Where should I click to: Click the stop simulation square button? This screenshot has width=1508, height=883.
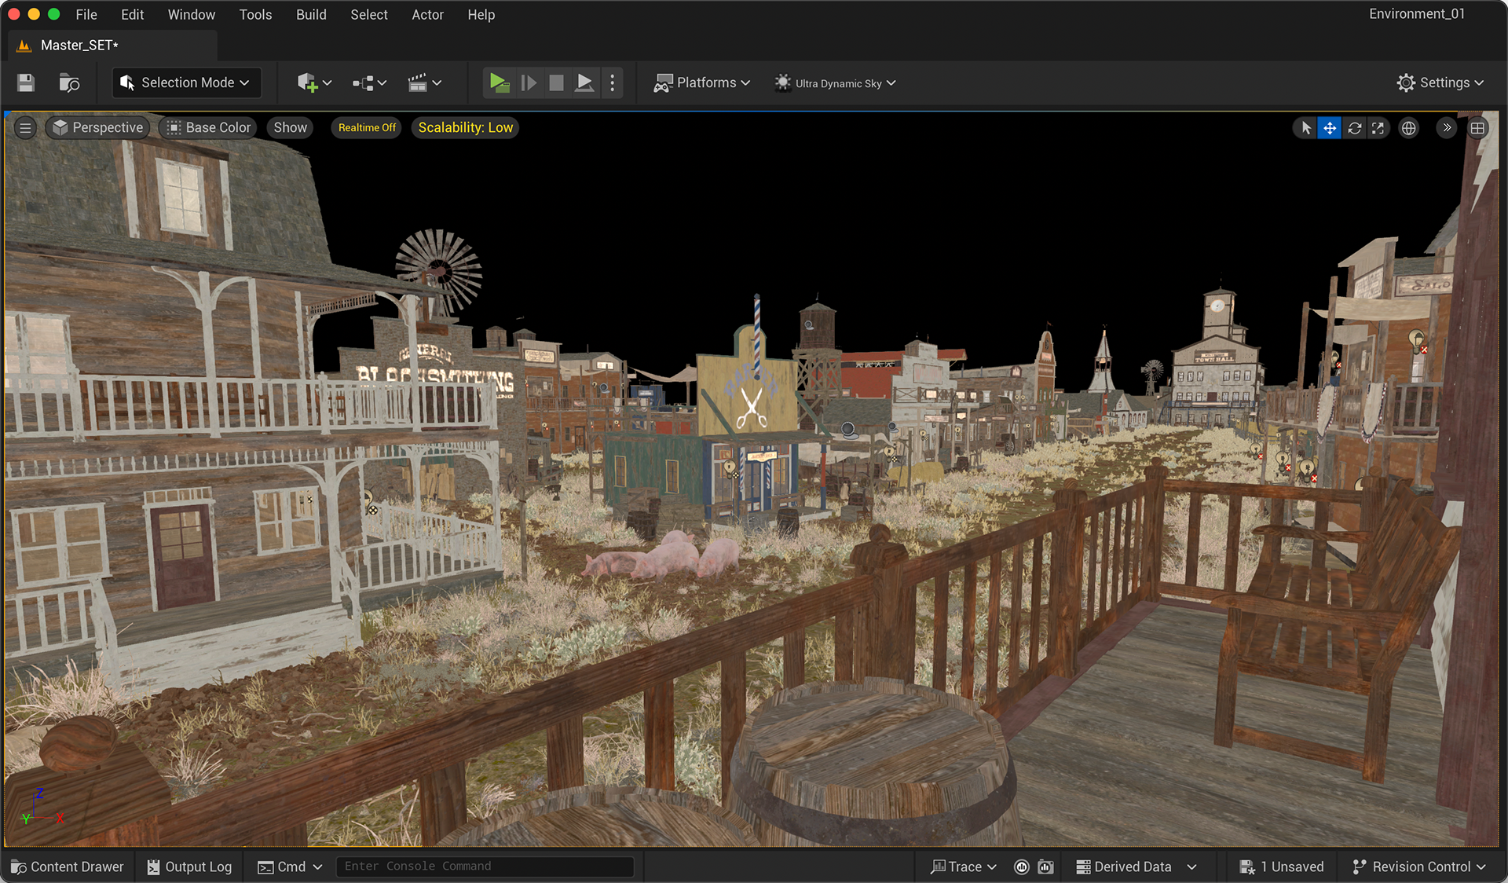556,82
